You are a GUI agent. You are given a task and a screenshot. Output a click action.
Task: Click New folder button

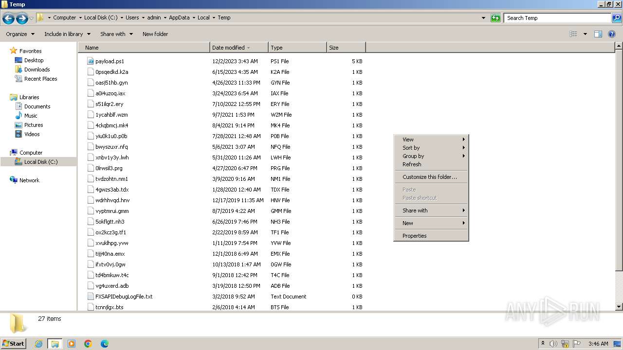(x=155, y=34)
